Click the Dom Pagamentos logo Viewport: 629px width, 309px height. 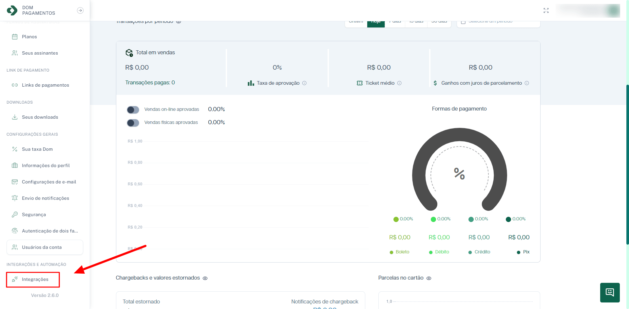[12, 10]
